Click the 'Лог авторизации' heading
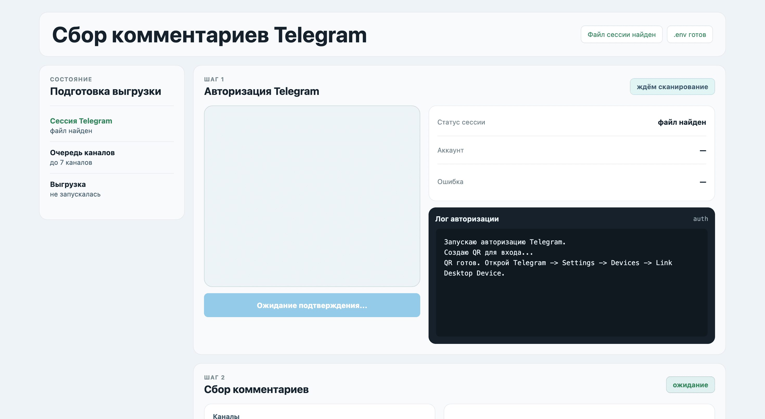765x419 pixels. 467,219
